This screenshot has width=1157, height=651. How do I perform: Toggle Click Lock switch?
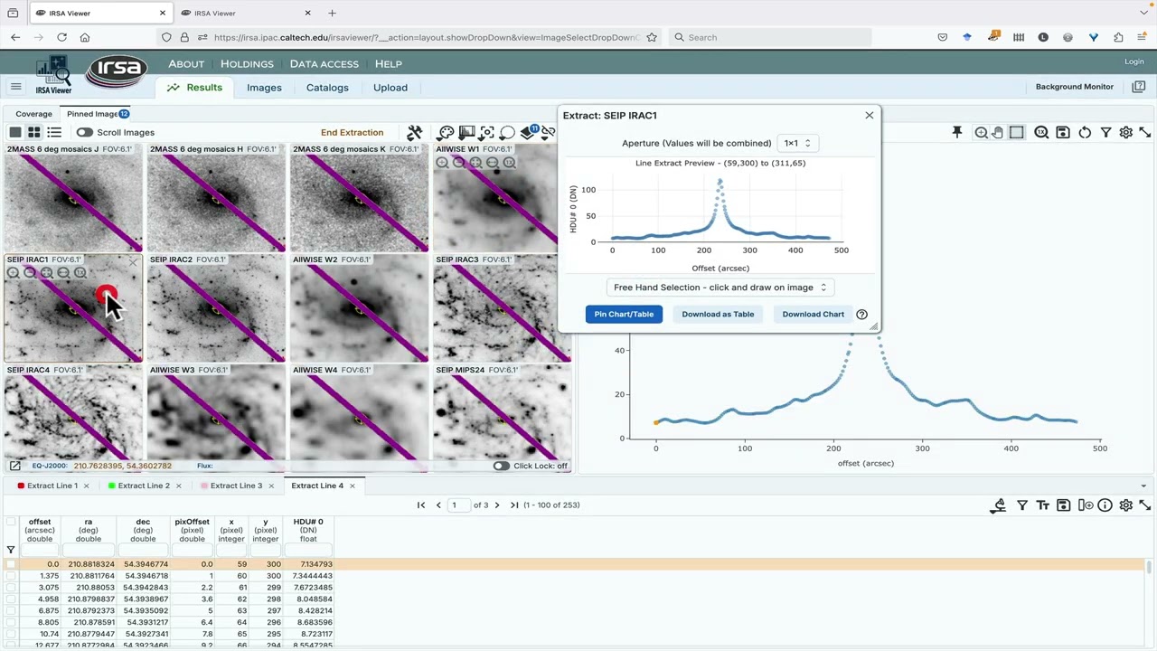(x=501, y=466)
